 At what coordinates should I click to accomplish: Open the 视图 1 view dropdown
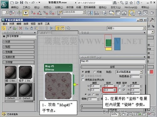144,28
